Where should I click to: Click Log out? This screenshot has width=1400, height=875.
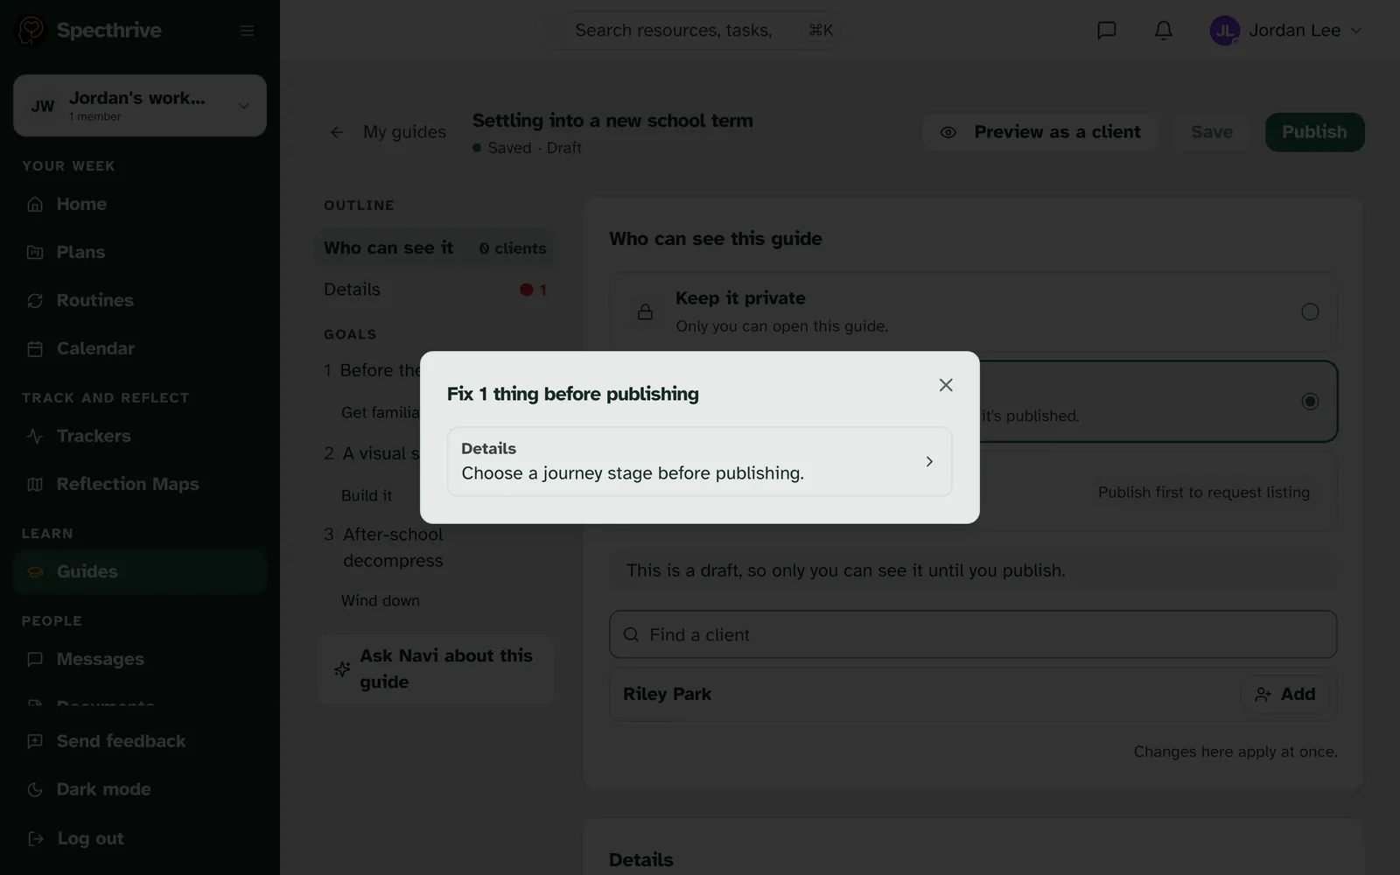(x=140, y=838)
